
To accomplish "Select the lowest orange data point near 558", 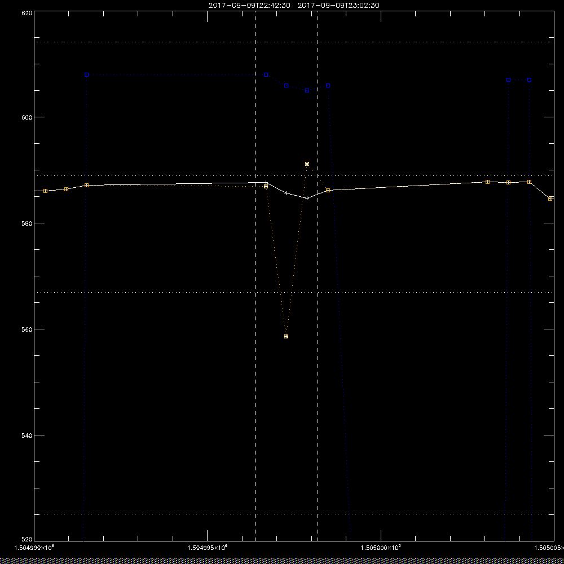I will pos(287,337).
